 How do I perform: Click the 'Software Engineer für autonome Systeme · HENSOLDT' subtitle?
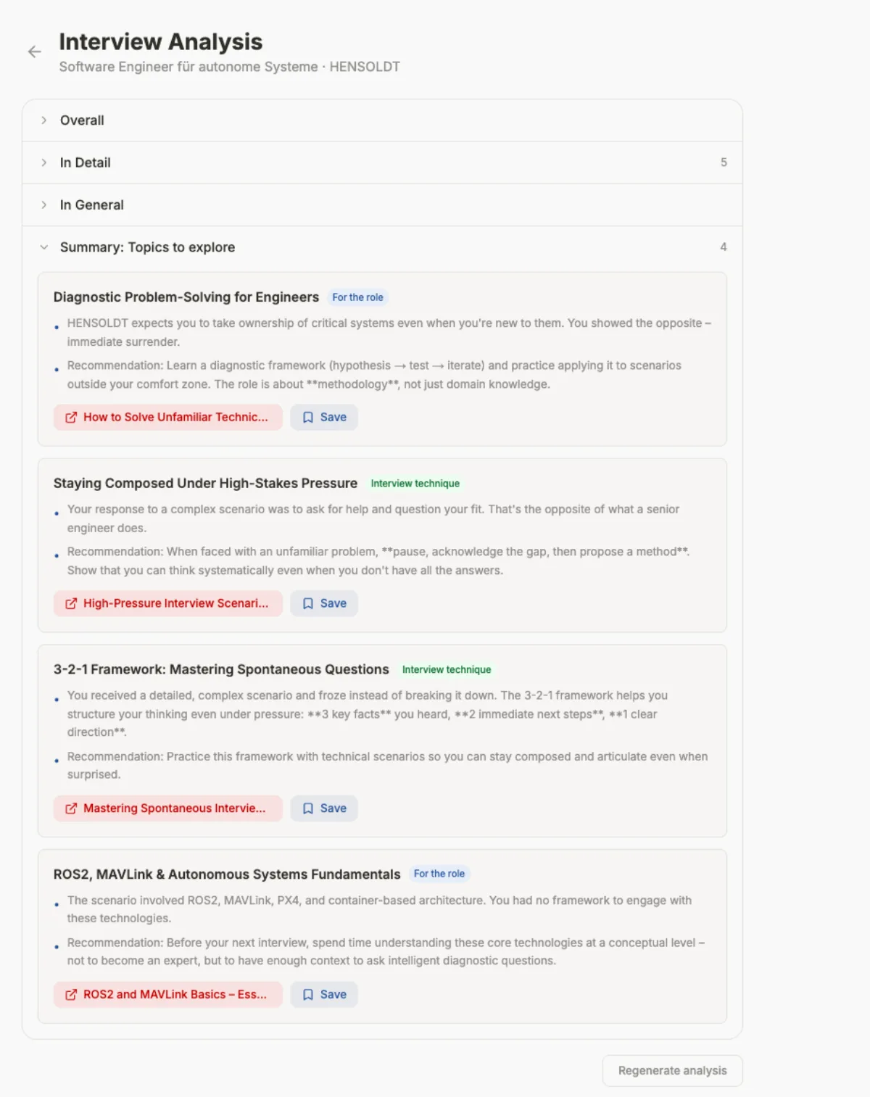click(x=229, y=67)
